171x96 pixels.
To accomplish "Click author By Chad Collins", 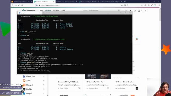I will click(x=63, y=88).
